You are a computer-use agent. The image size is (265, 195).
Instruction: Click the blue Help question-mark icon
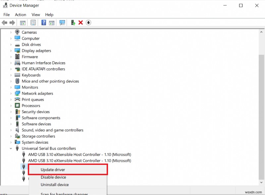click(x=44, y=23)
